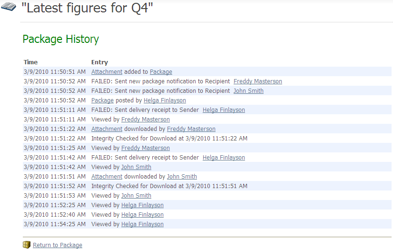
Task: Click the Entry column header
Action: (x=99, y=62)
